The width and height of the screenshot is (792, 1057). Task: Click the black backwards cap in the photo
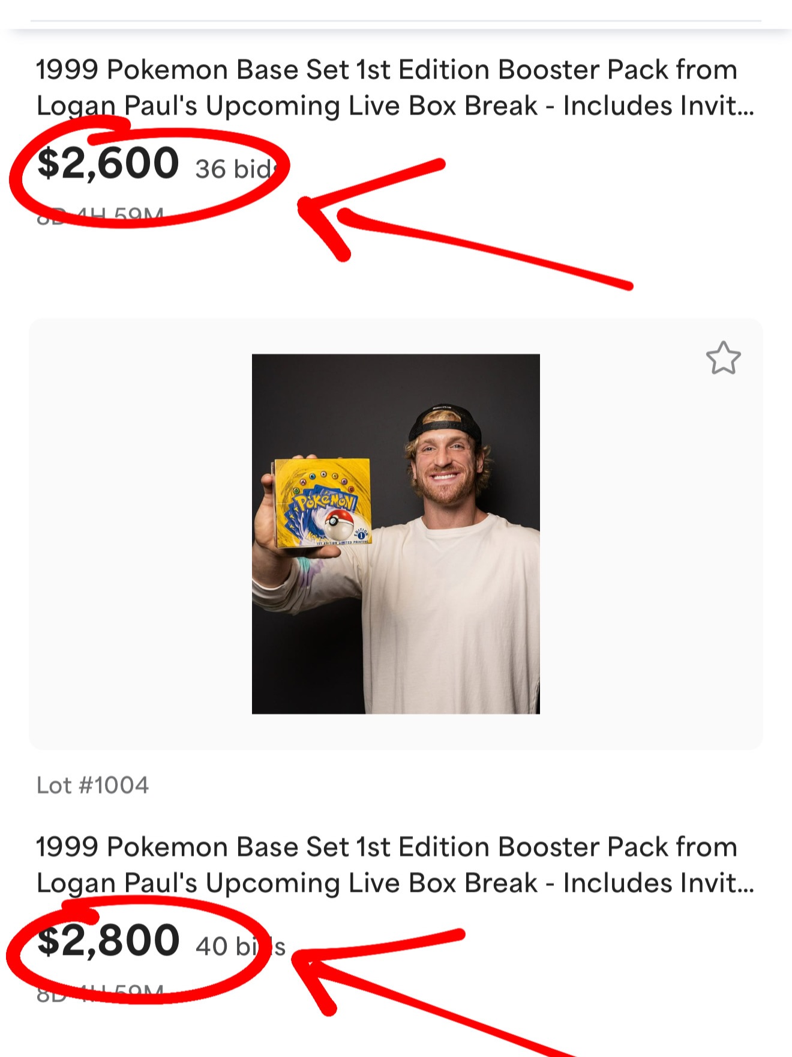445,423
